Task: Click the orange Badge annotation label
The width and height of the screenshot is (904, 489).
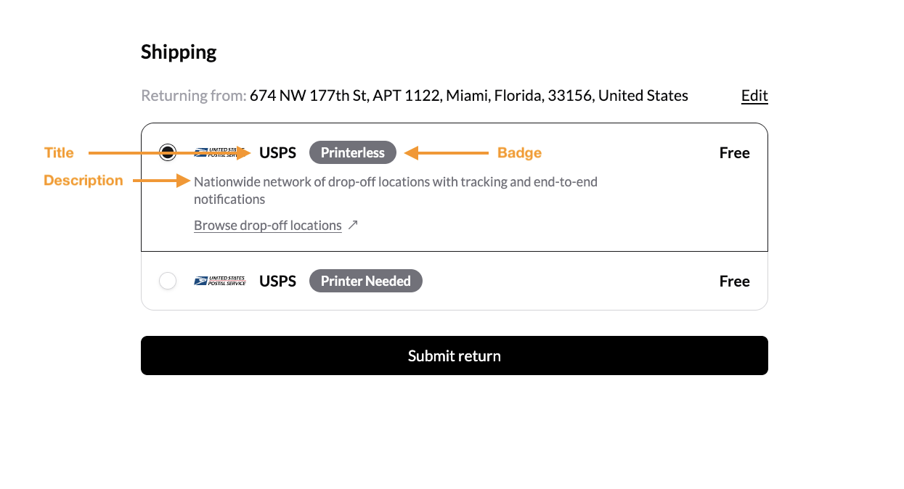Action: [519, 153]
